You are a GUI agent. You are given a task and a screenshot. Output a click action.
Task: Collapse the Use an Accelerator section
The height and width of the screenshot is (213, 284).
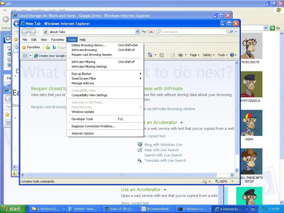tap(181, 123)
